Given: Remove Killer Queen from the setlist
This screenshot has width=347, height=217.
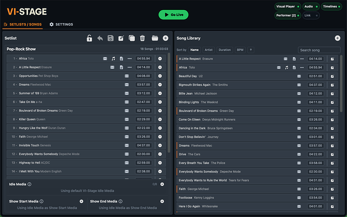Looking at the screenshot, I should coord(160,119).
